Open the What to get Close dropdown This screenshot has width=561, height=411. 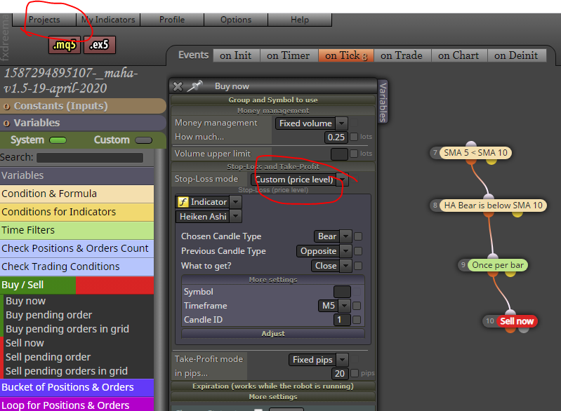pos(331,266)
